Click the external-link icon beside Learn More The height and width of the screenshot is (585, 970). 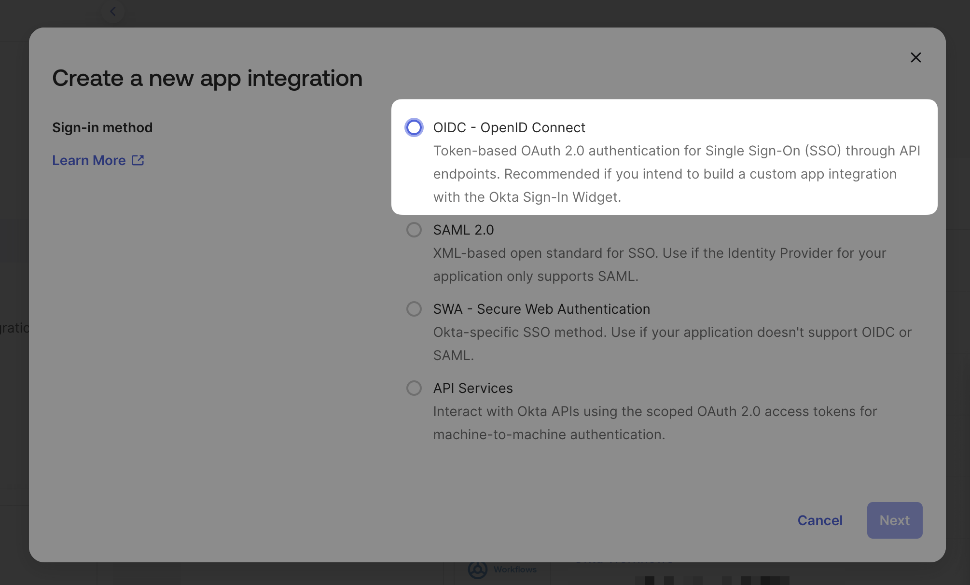(139, 160)
